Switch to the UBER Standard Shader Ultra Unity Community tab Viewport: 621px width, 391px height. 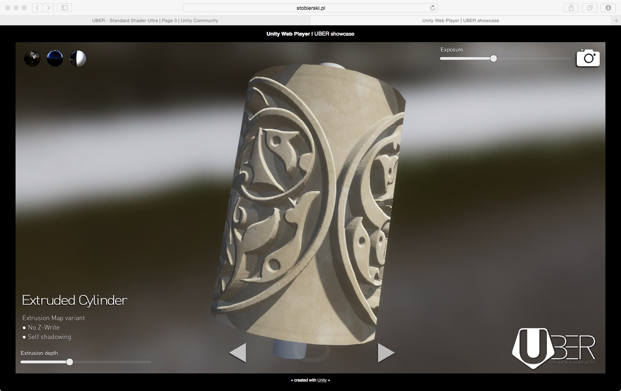click(155, 20)
